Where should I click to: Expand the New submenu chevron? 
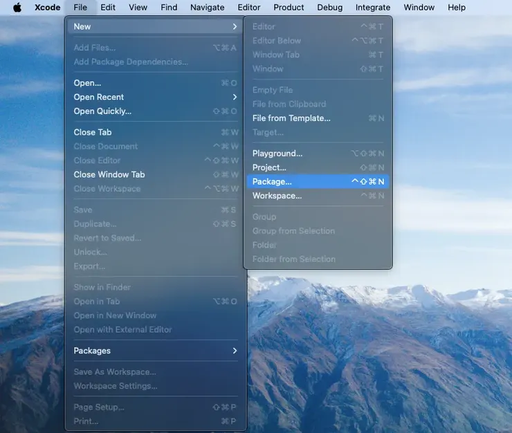(x=235, y=26)
